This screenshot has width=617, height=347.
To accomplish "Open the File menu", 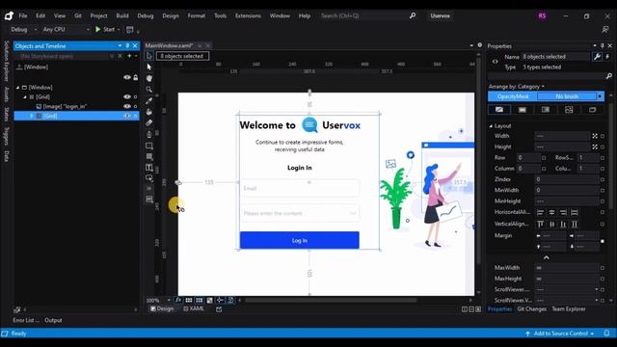I will pos(23,15).
